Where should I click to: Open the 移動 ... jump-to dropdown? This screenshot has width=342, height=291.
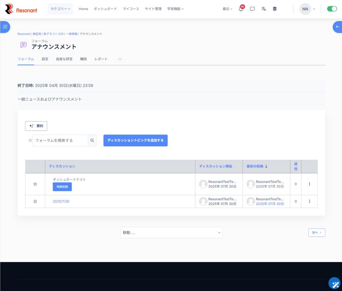171,232
